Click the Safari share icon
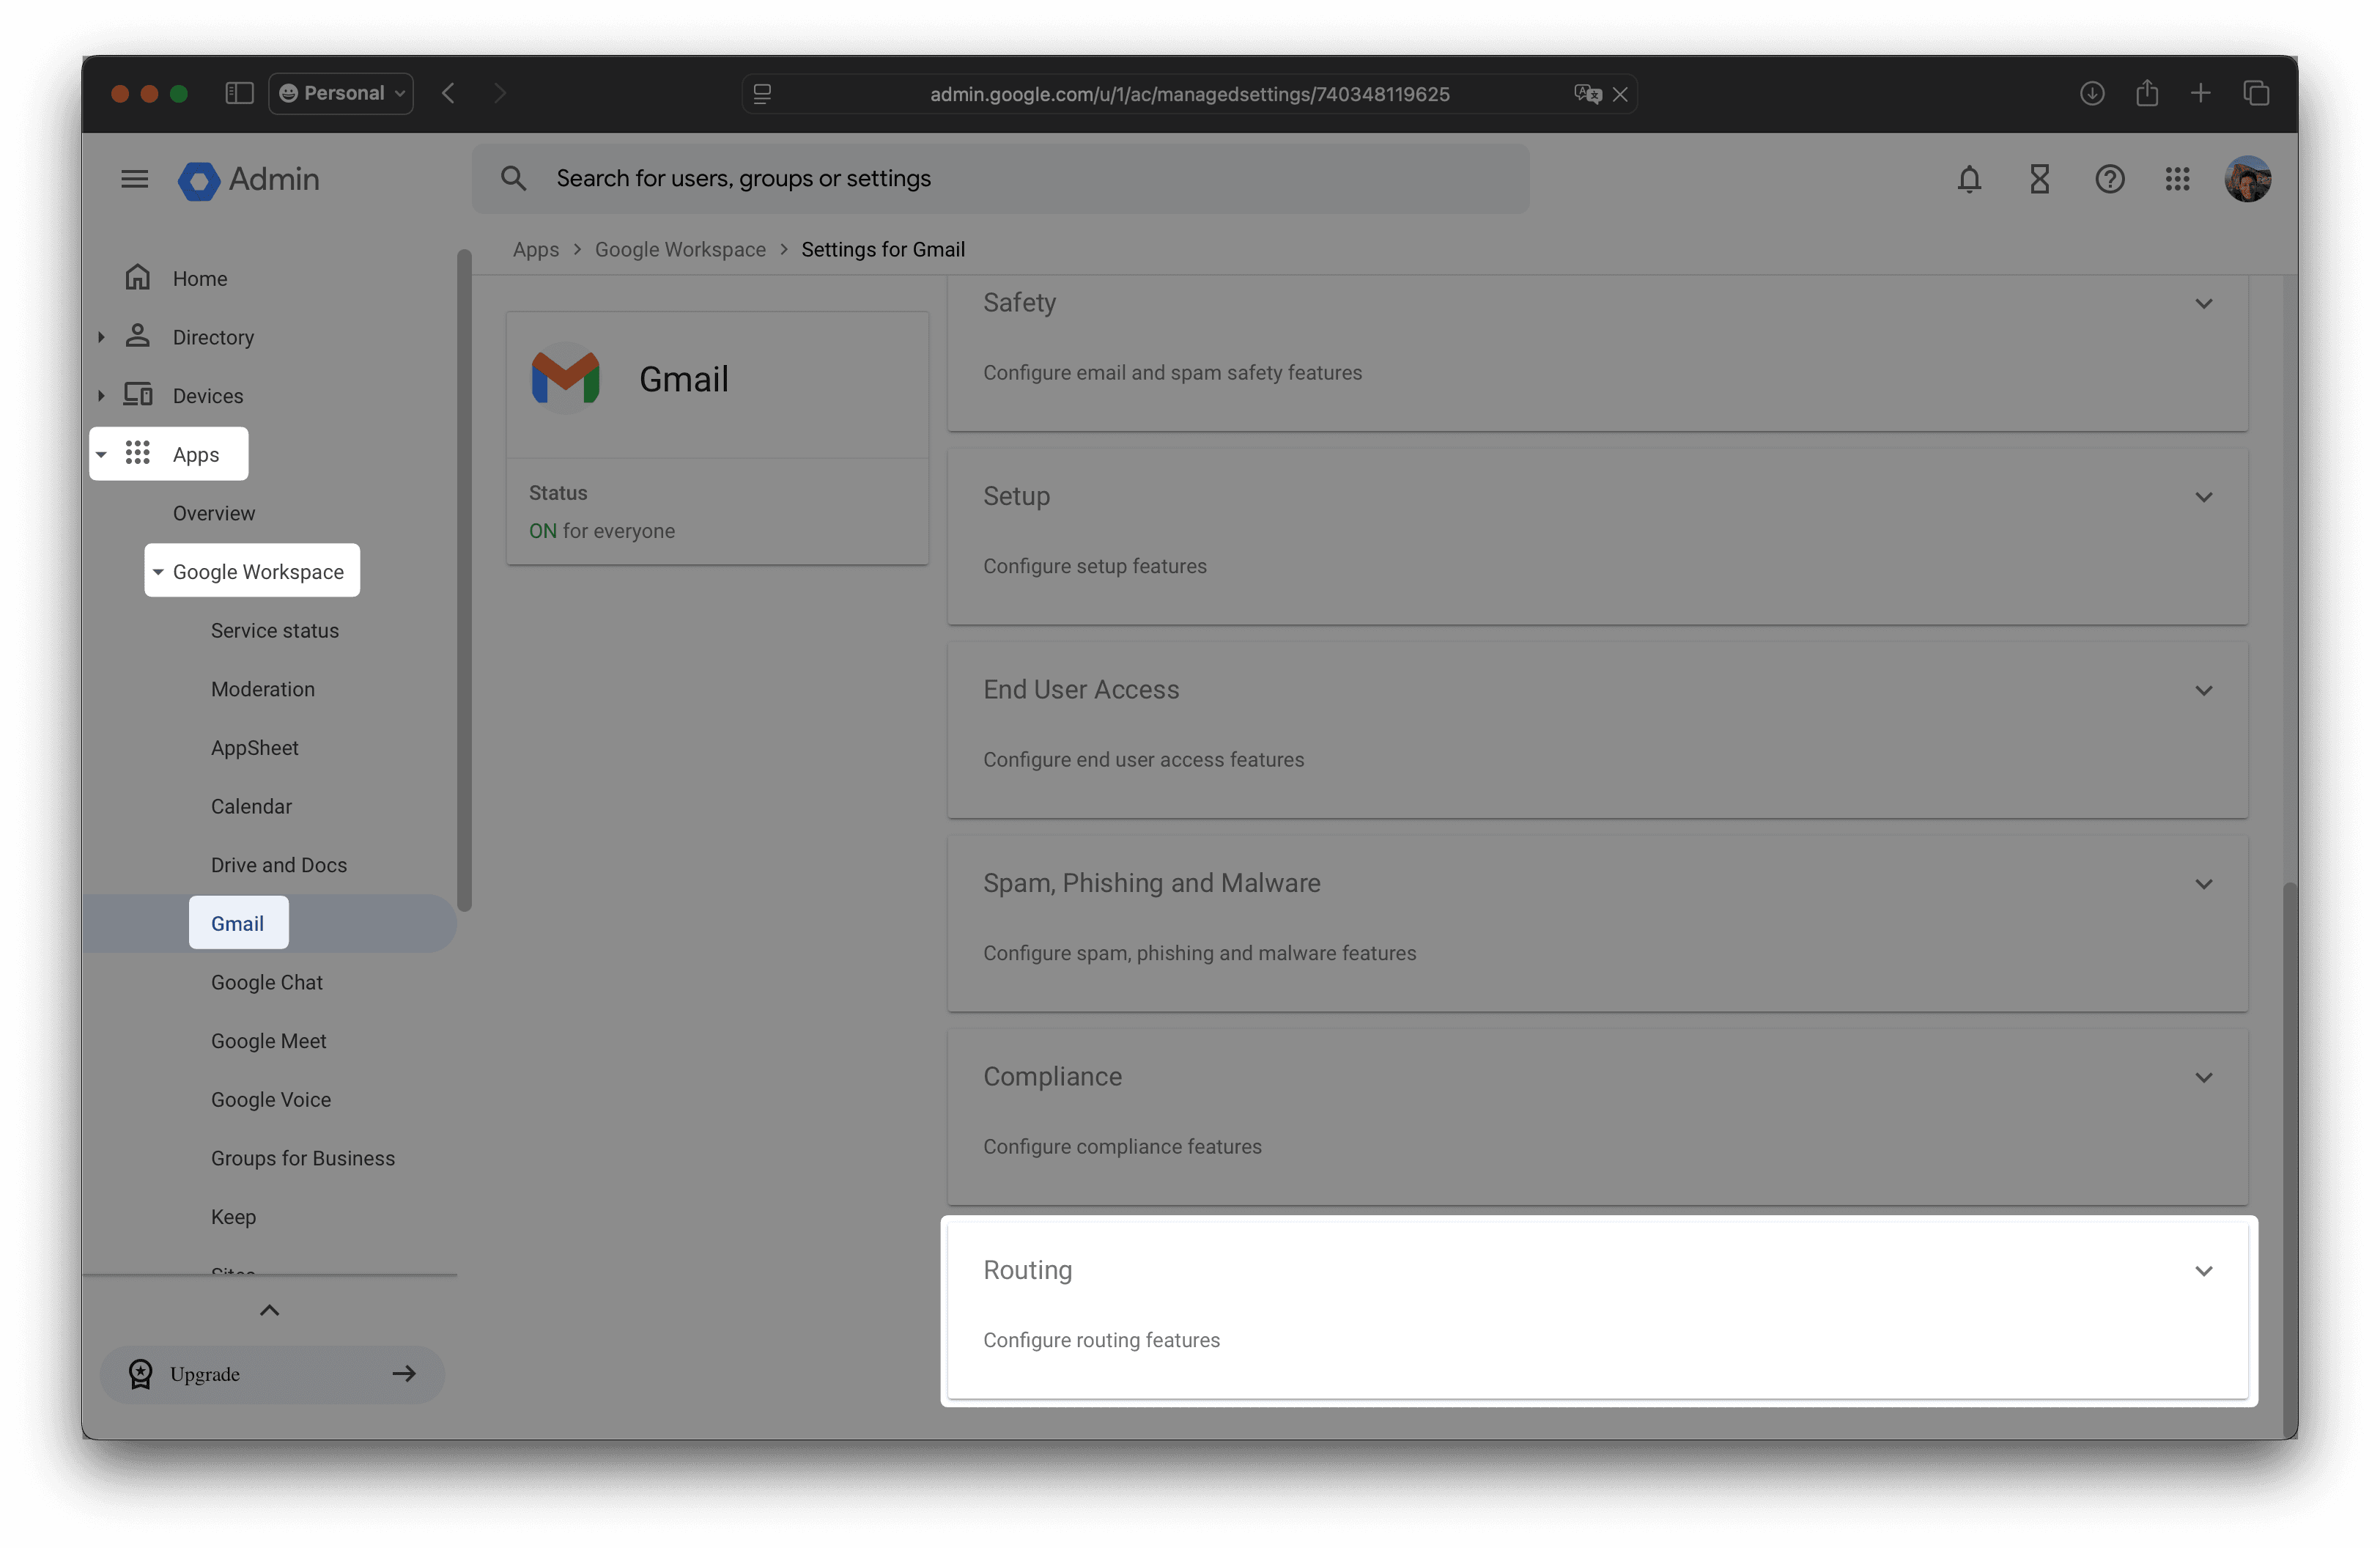The image size is (2380, 1548). tap(2146, 93)
